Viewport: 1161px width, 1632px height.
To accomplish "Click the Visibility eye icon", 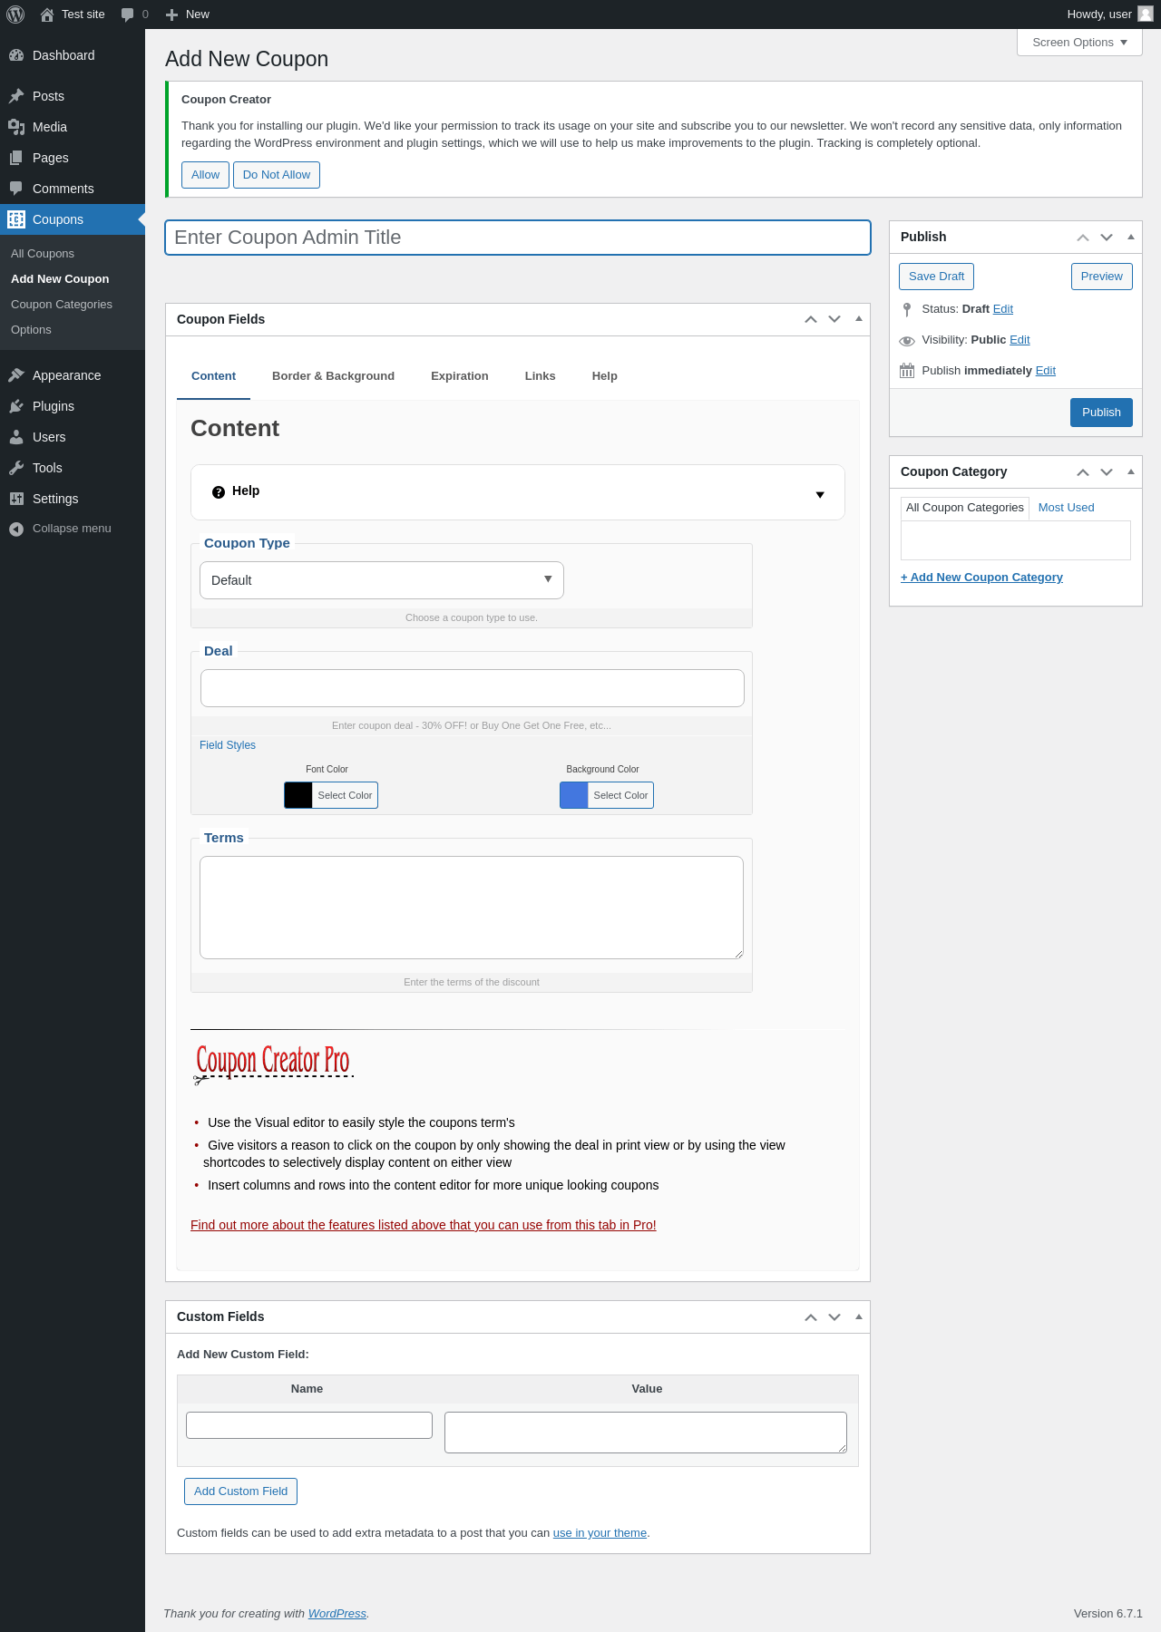I will (x=907, y=340).
